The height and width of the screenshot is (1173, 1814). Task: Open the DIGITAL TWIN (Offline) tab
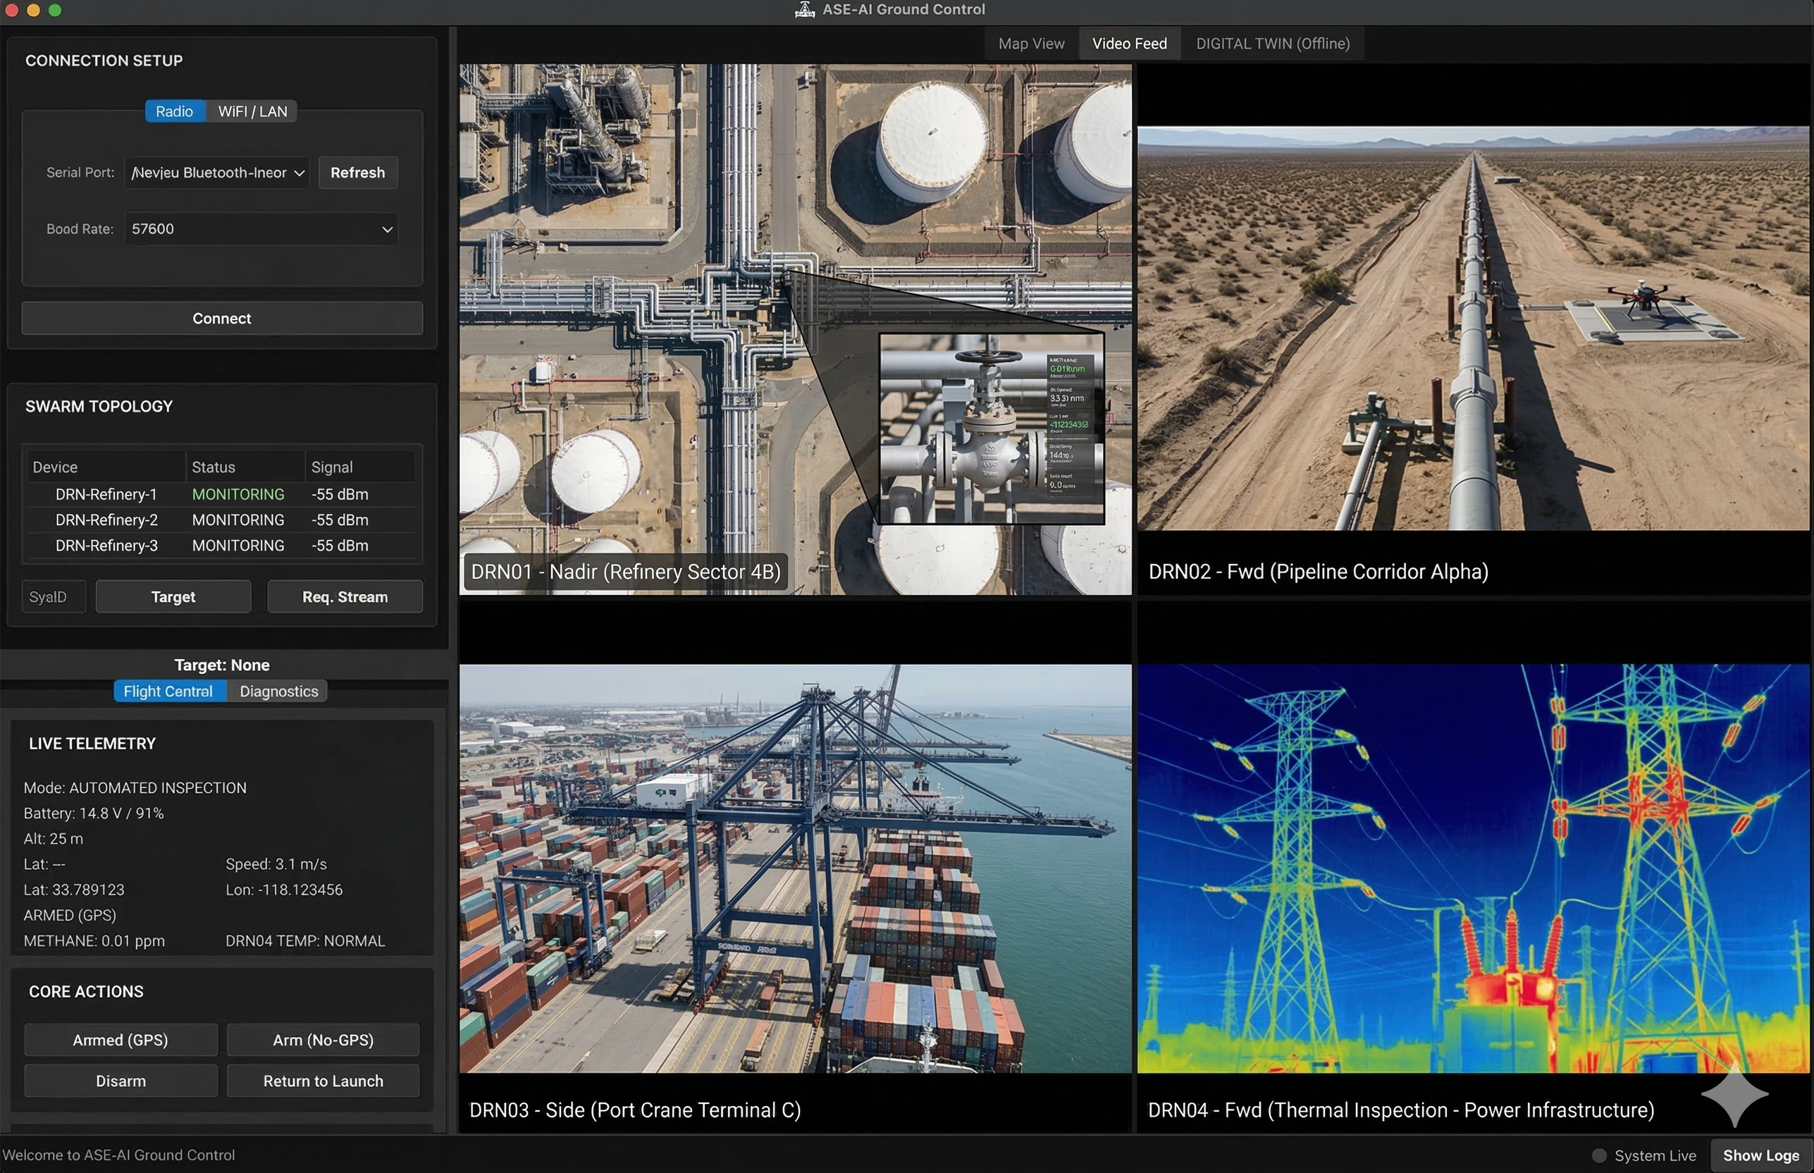(x=1272, y=44)
